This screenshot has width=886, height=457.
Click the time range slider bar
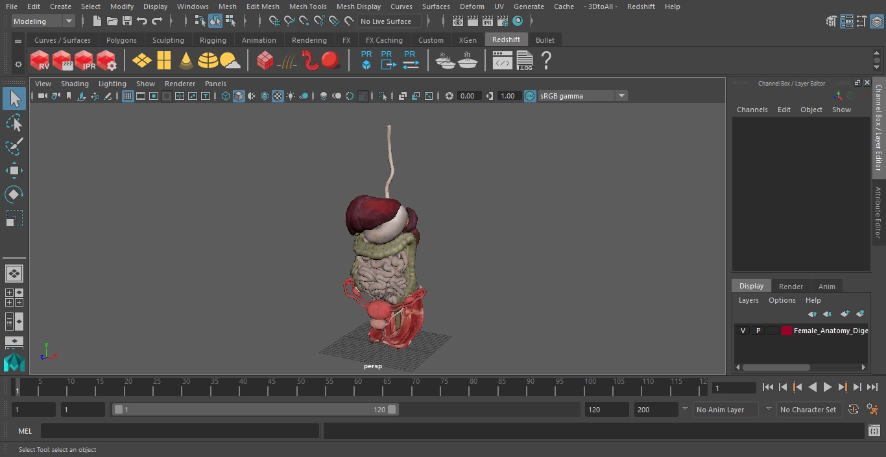[255, 410]
